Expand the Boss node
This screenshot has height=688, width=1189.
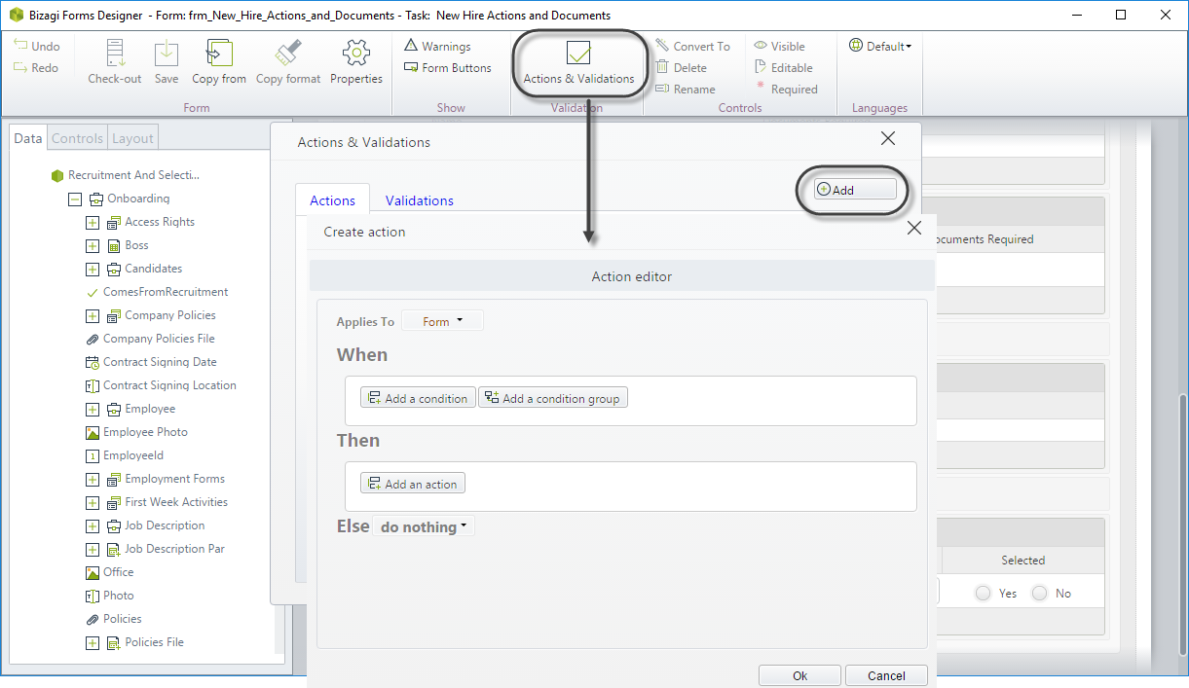pos(93,245)
